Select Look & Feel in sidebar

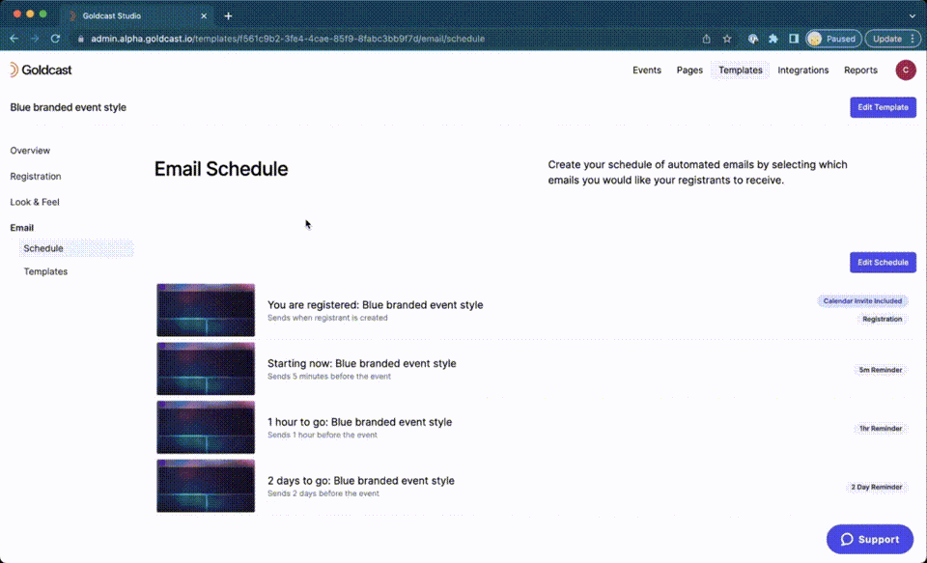point(35,202)
